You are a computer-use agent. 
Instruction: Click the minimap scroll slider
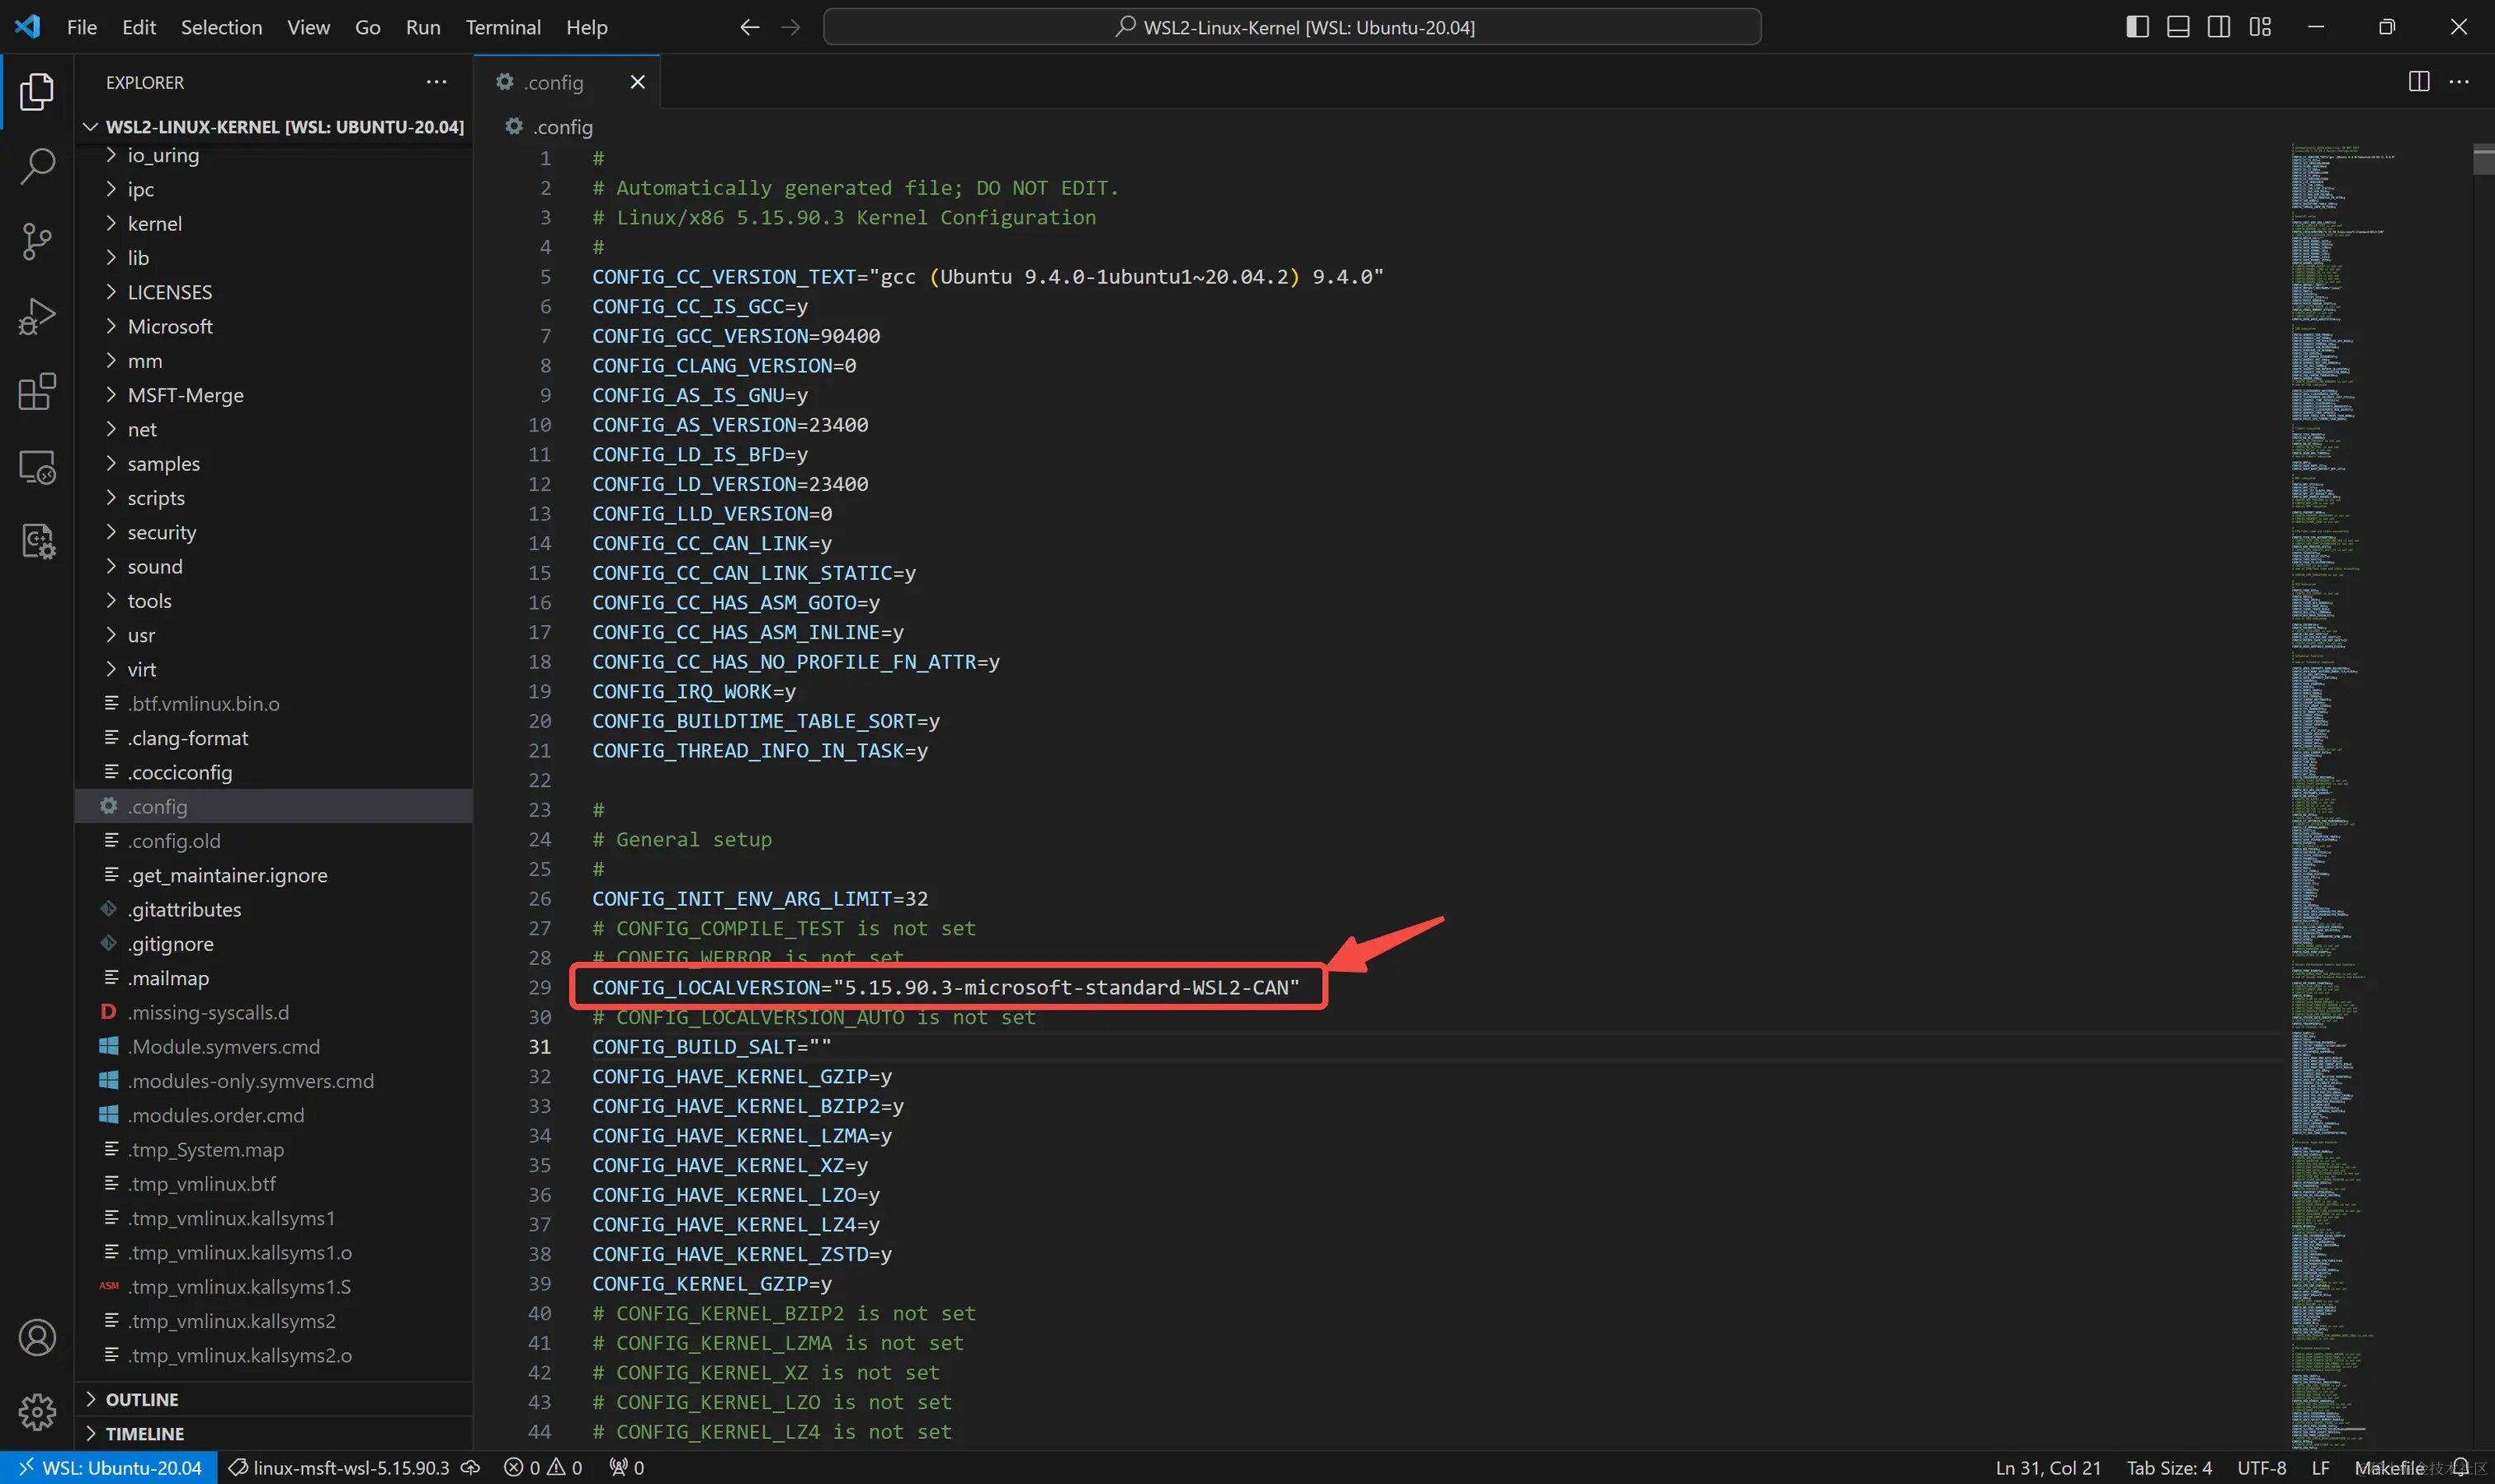pyautogui.click(x=2483, y=160)
